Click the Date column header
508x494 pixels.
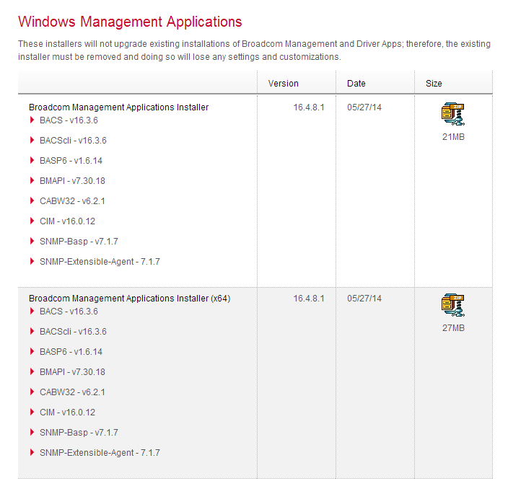[x=356, y=84]
